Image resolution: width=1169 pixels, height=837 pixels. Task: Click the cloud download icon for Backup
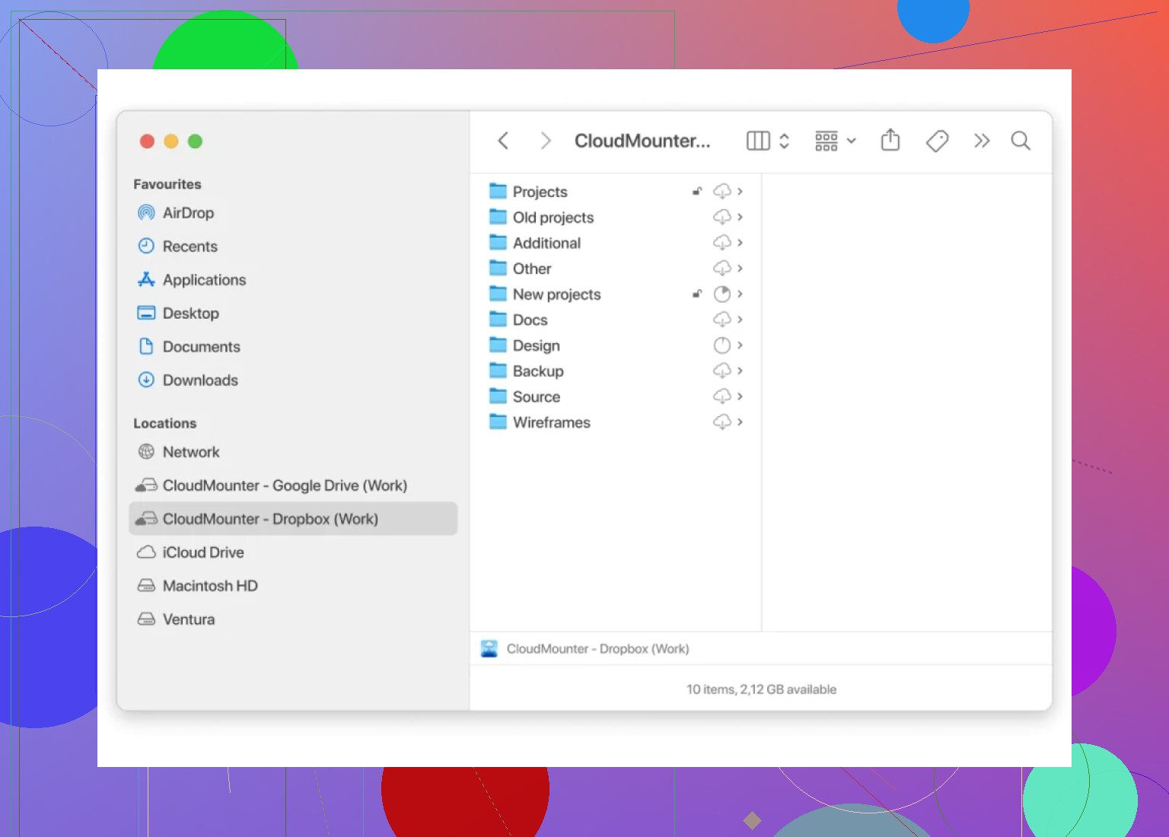[x=721, y=371]
